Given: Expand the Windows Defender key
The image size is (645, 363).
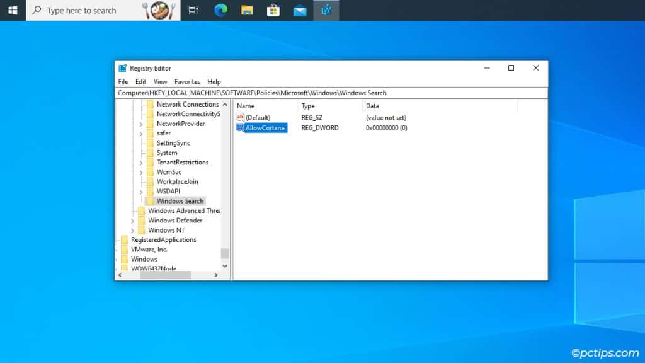Looking at the screenshot, I should (x=132, y=220).
